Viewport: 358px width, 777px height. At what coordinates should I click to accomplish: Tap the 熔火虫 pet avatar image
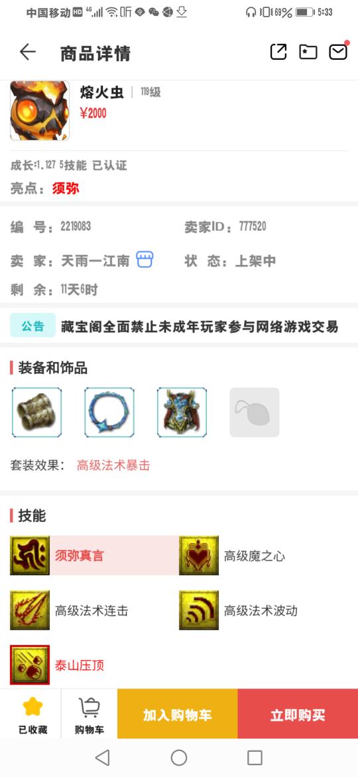click(x=40, y=110)
